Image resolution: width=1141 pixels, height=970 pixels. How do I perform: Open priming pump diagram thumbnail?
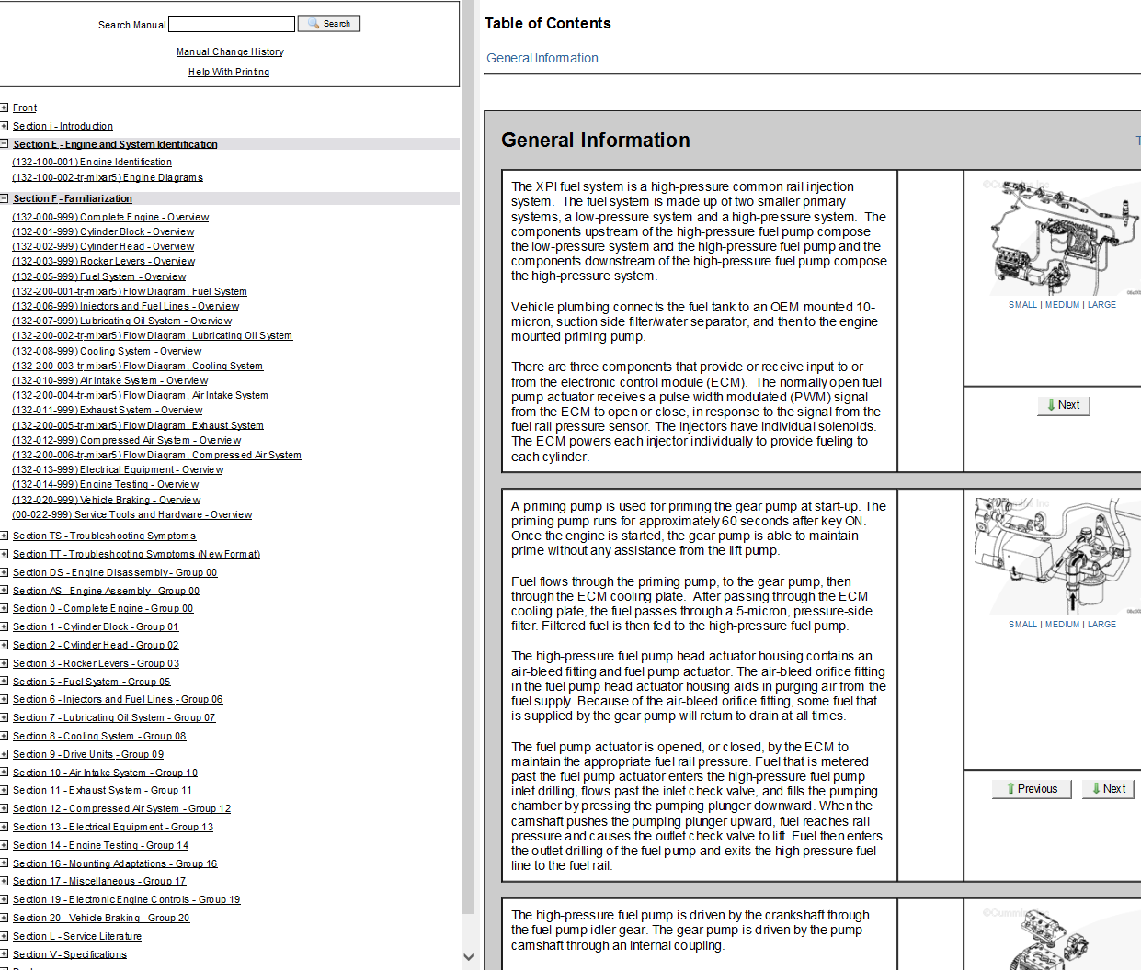point(1057,556)
